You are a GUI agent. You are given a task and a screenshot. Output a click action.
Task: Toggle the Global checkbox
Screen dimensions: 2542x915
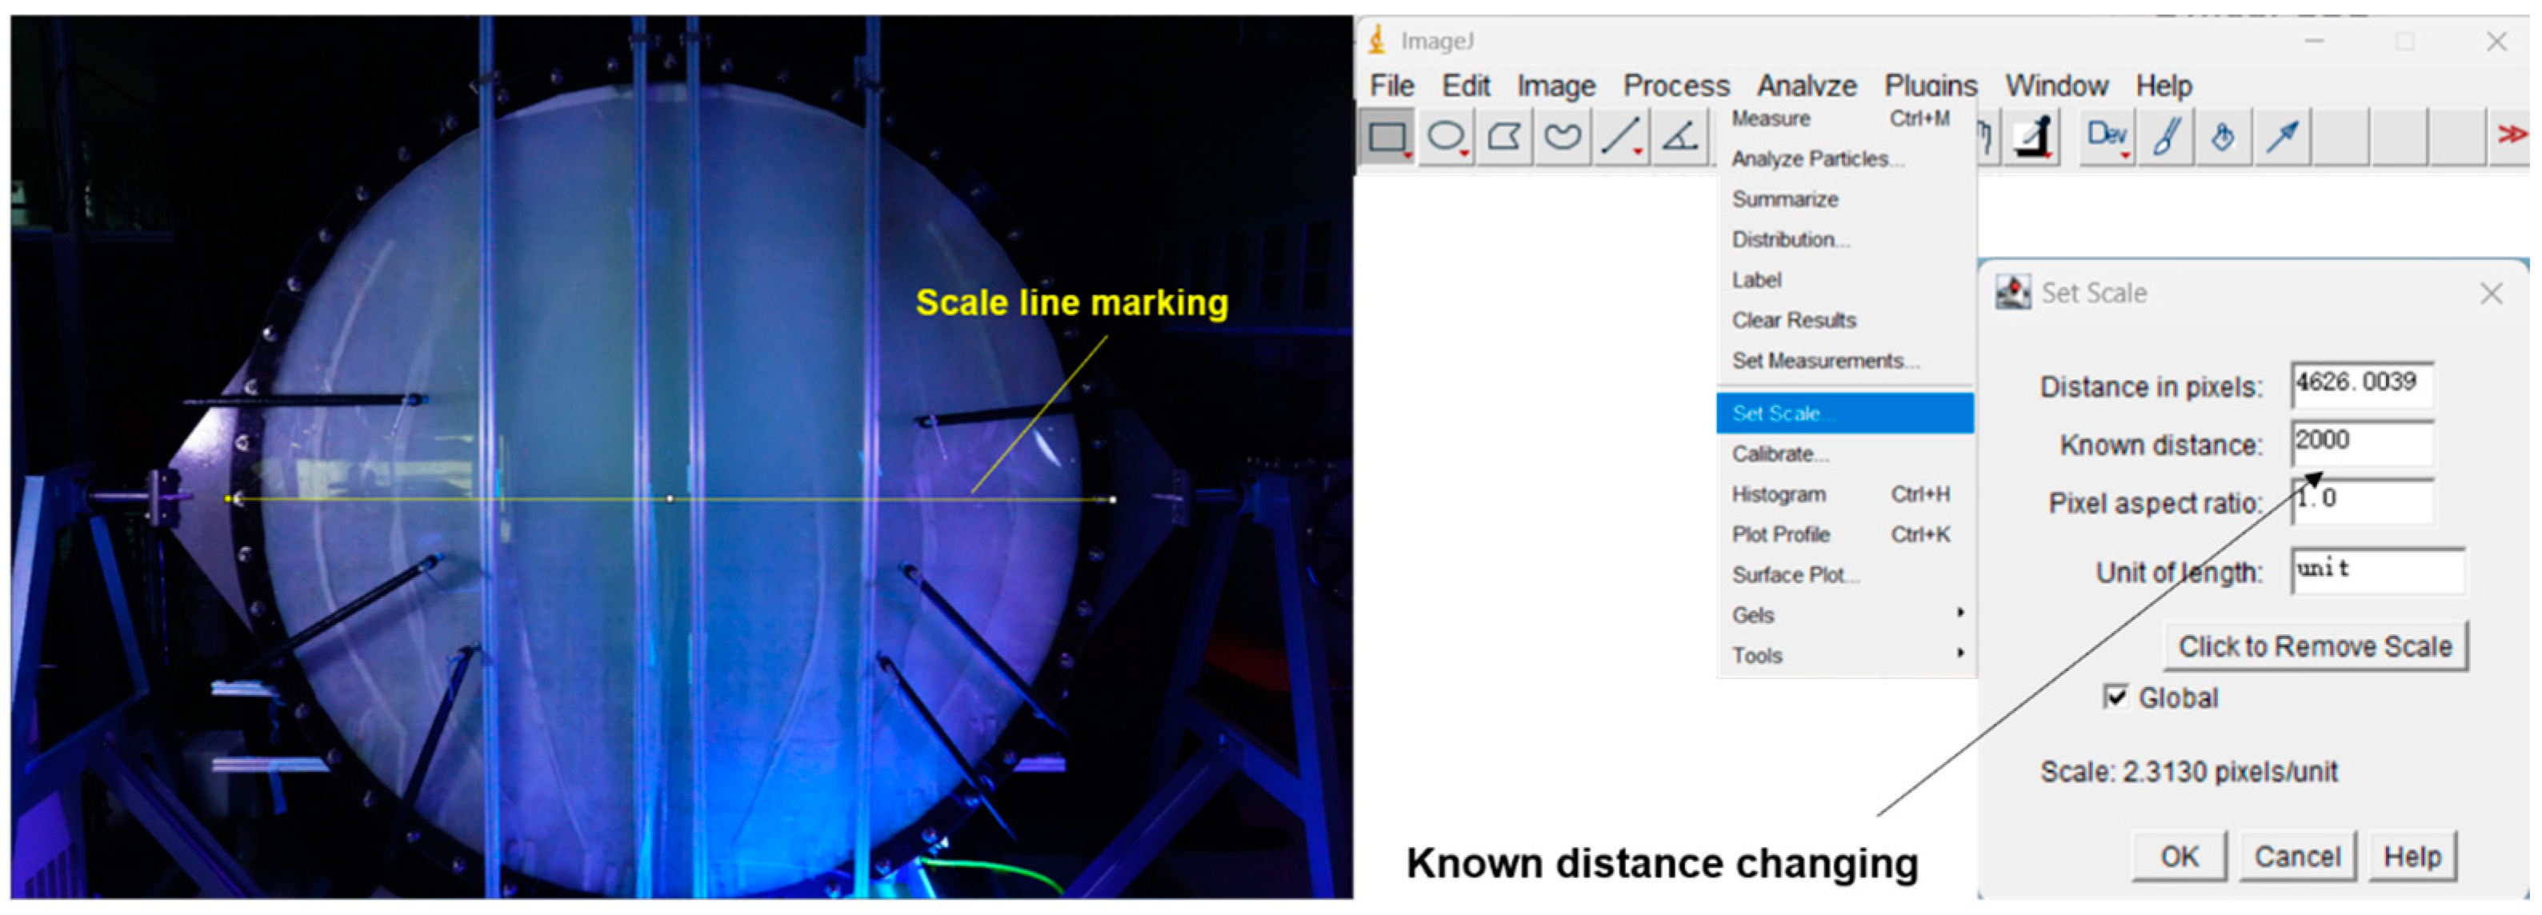(2116, 697)
